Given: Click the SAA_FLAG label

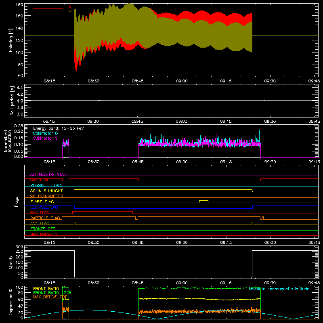Looking at the screenshot, I should click(40, 212).
